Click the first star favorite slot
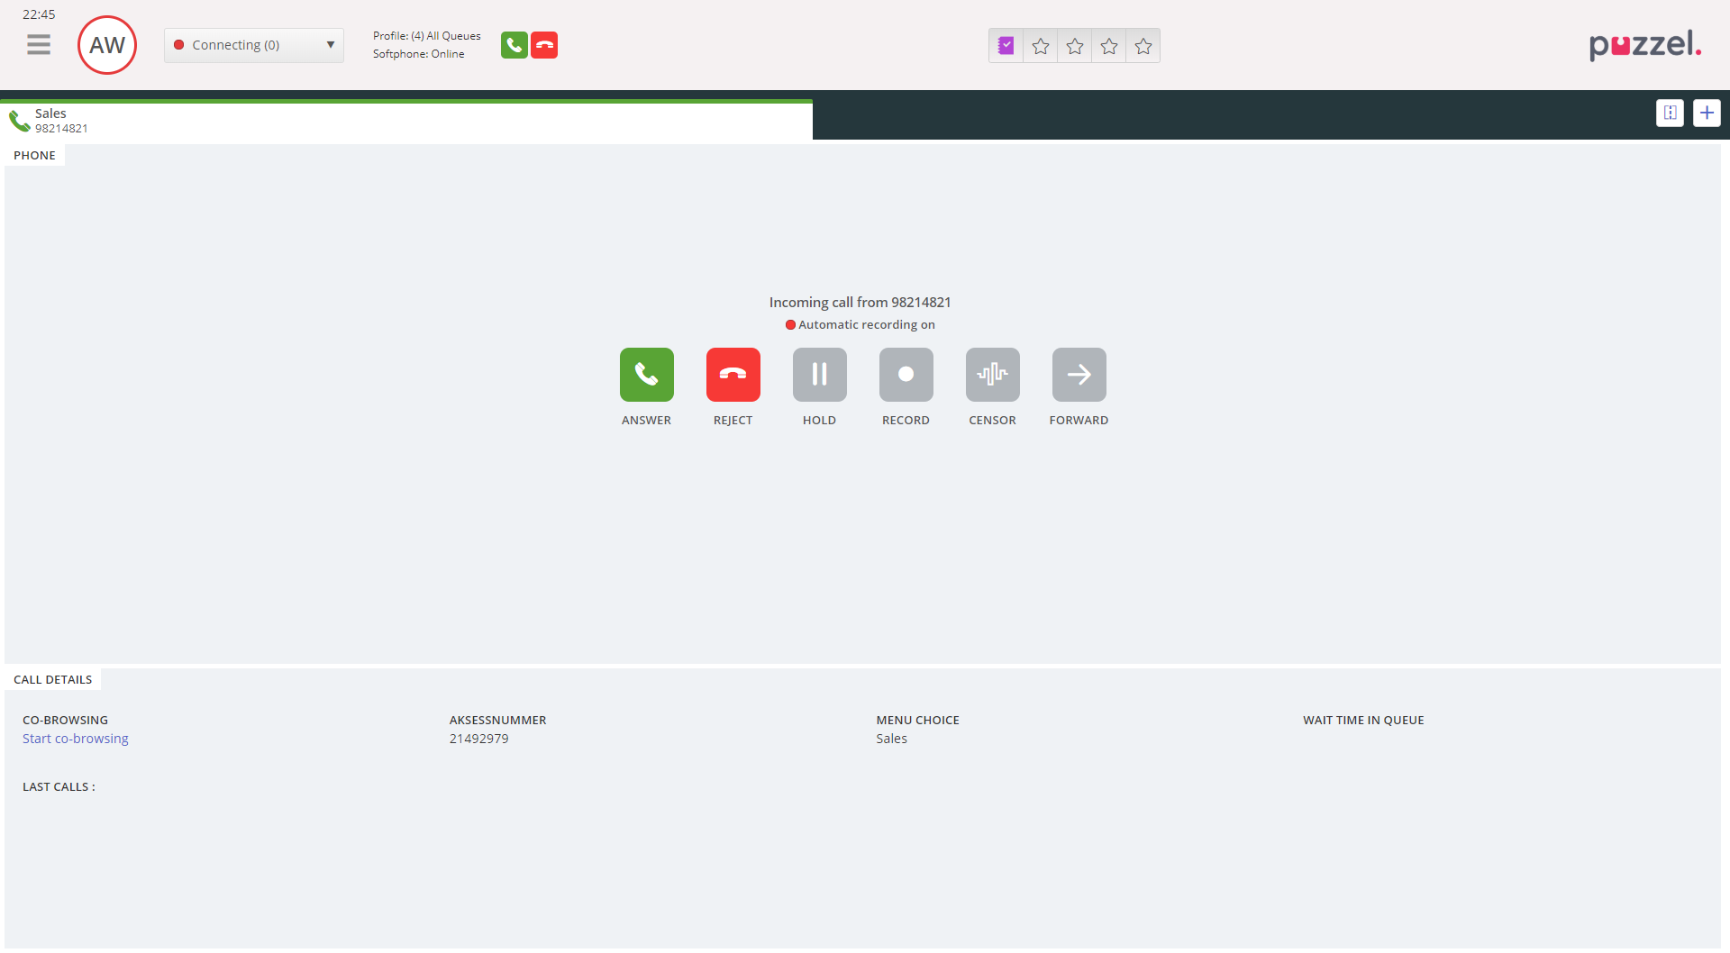The height and width of the screenshot is (953, 1730). pyautogui.click(x=1041, y=46)
